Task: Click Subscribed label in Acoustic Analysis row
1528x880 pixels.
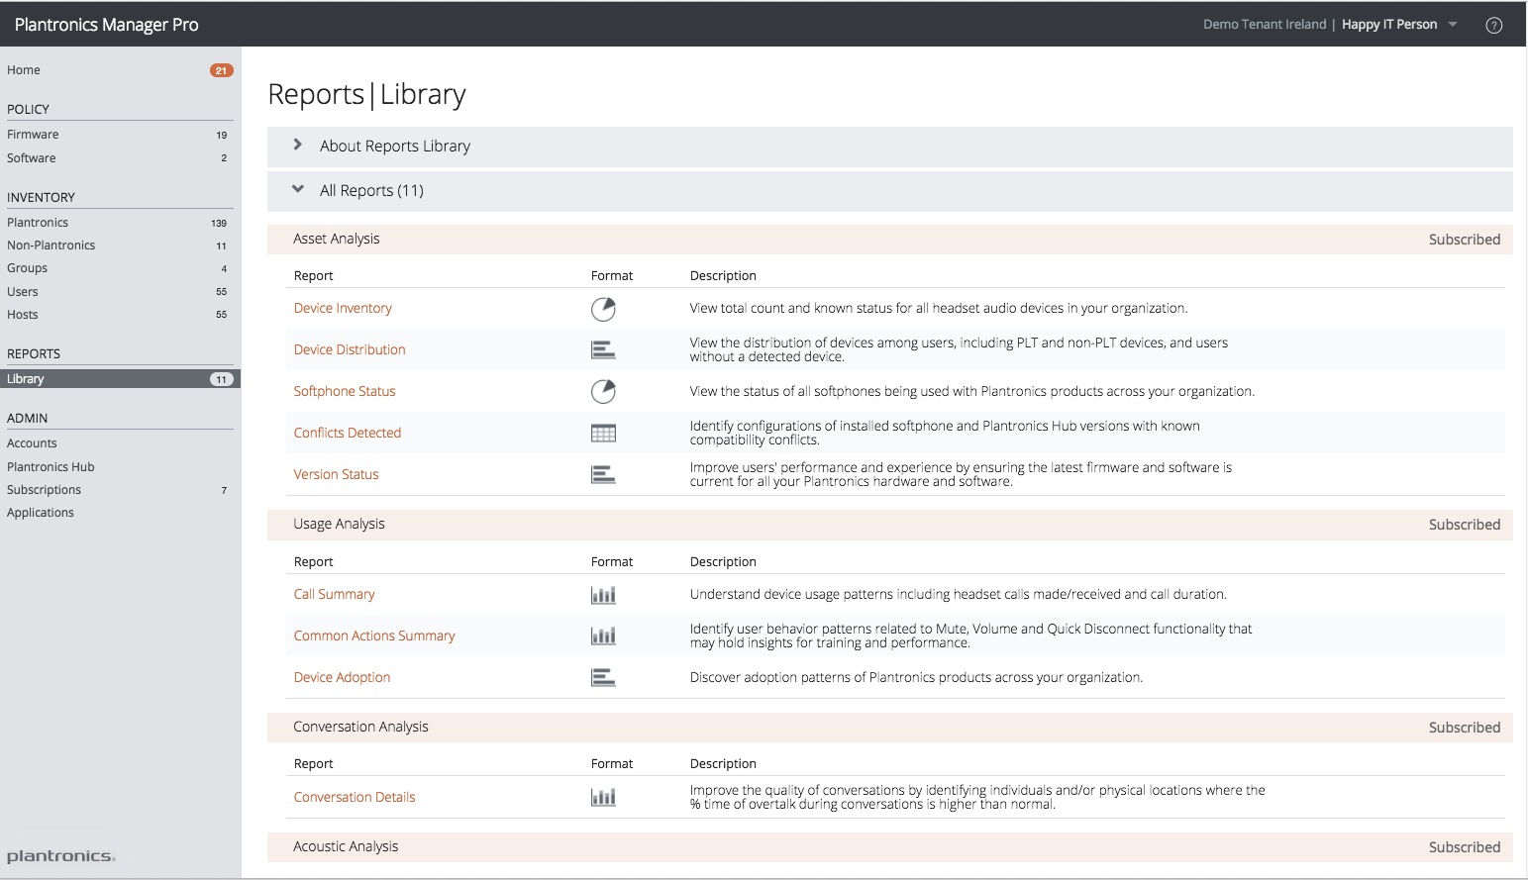Action: click(1465, 847)
